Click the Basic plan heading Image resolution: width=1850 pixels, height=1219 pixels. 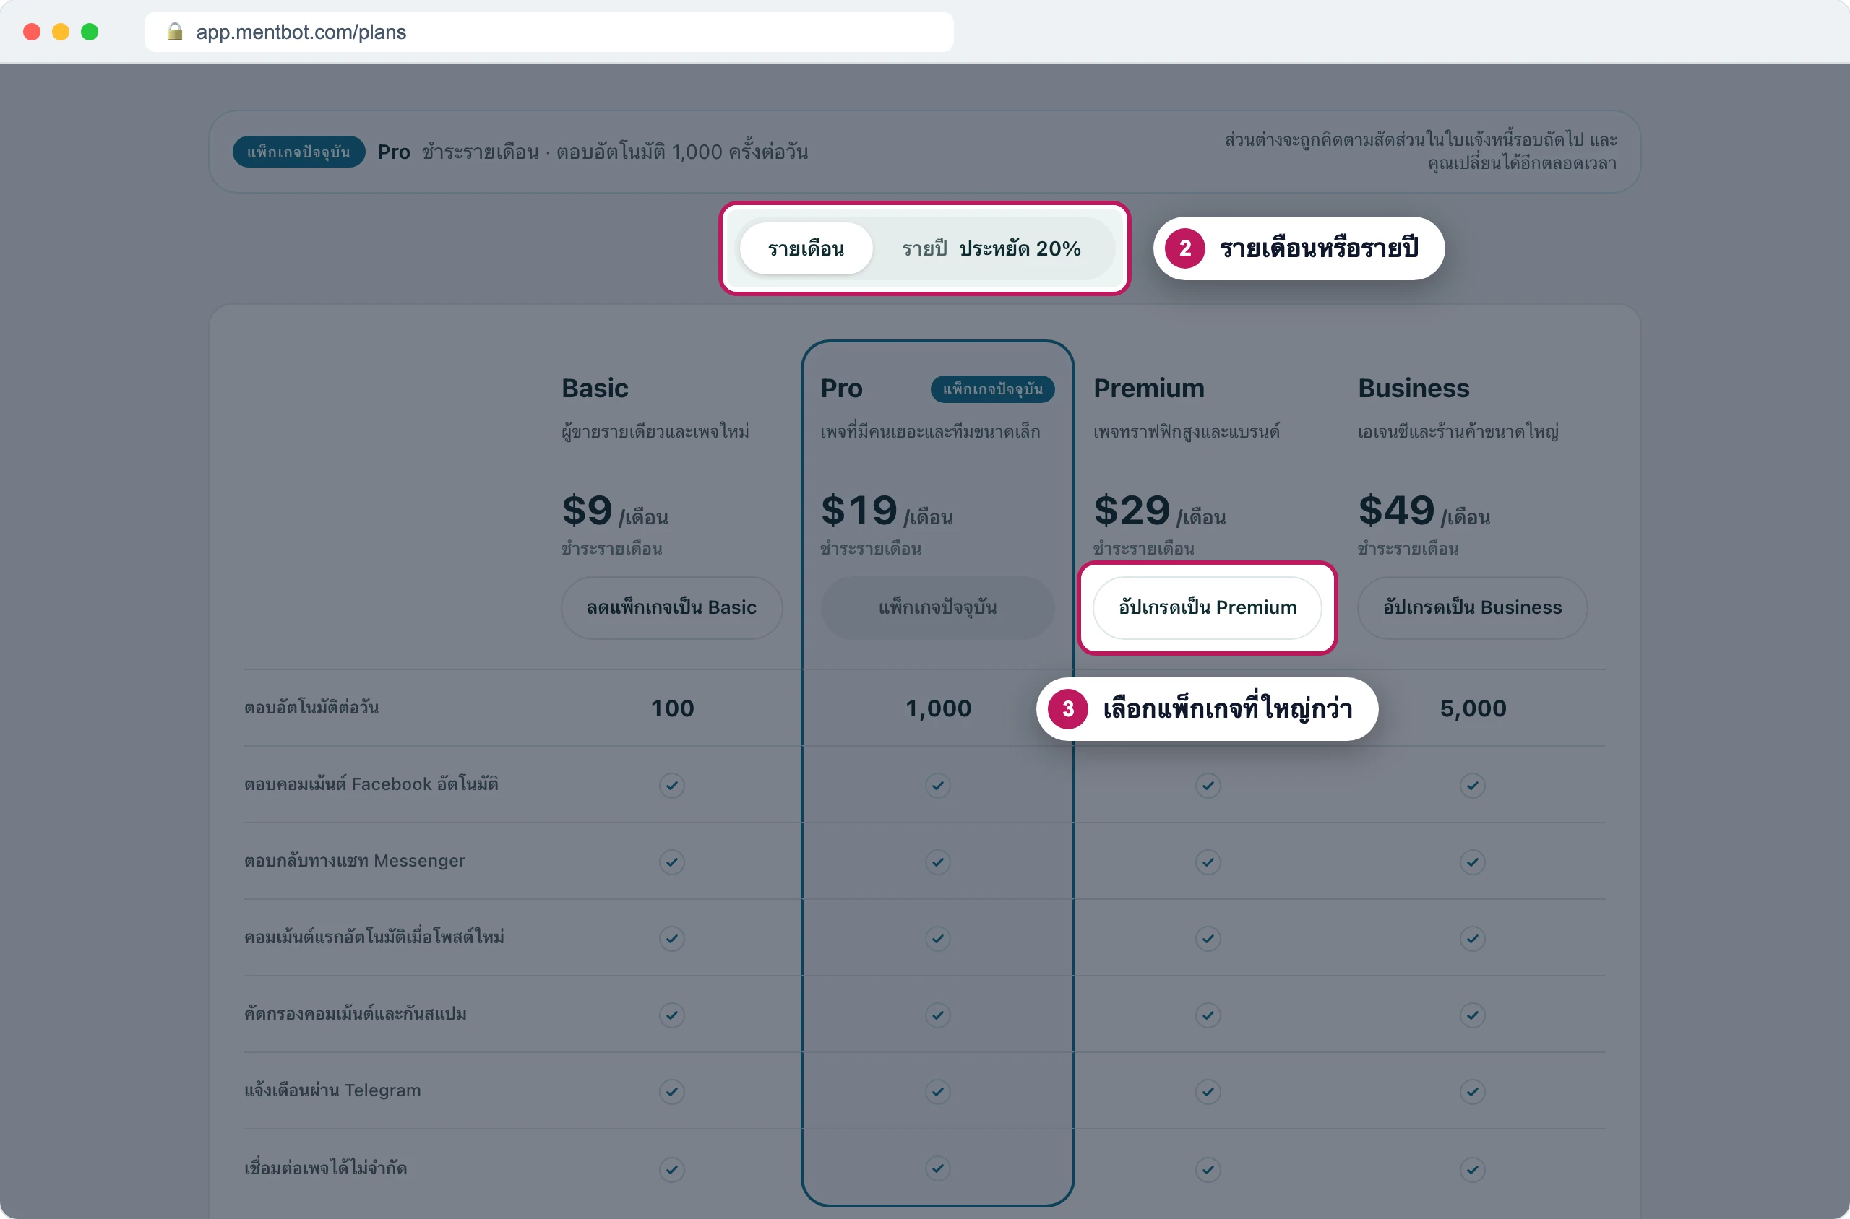point(594,388)
